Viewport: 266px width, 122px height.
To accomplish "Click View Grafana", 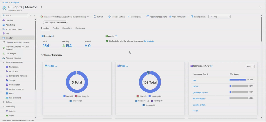I will (134, 17).
